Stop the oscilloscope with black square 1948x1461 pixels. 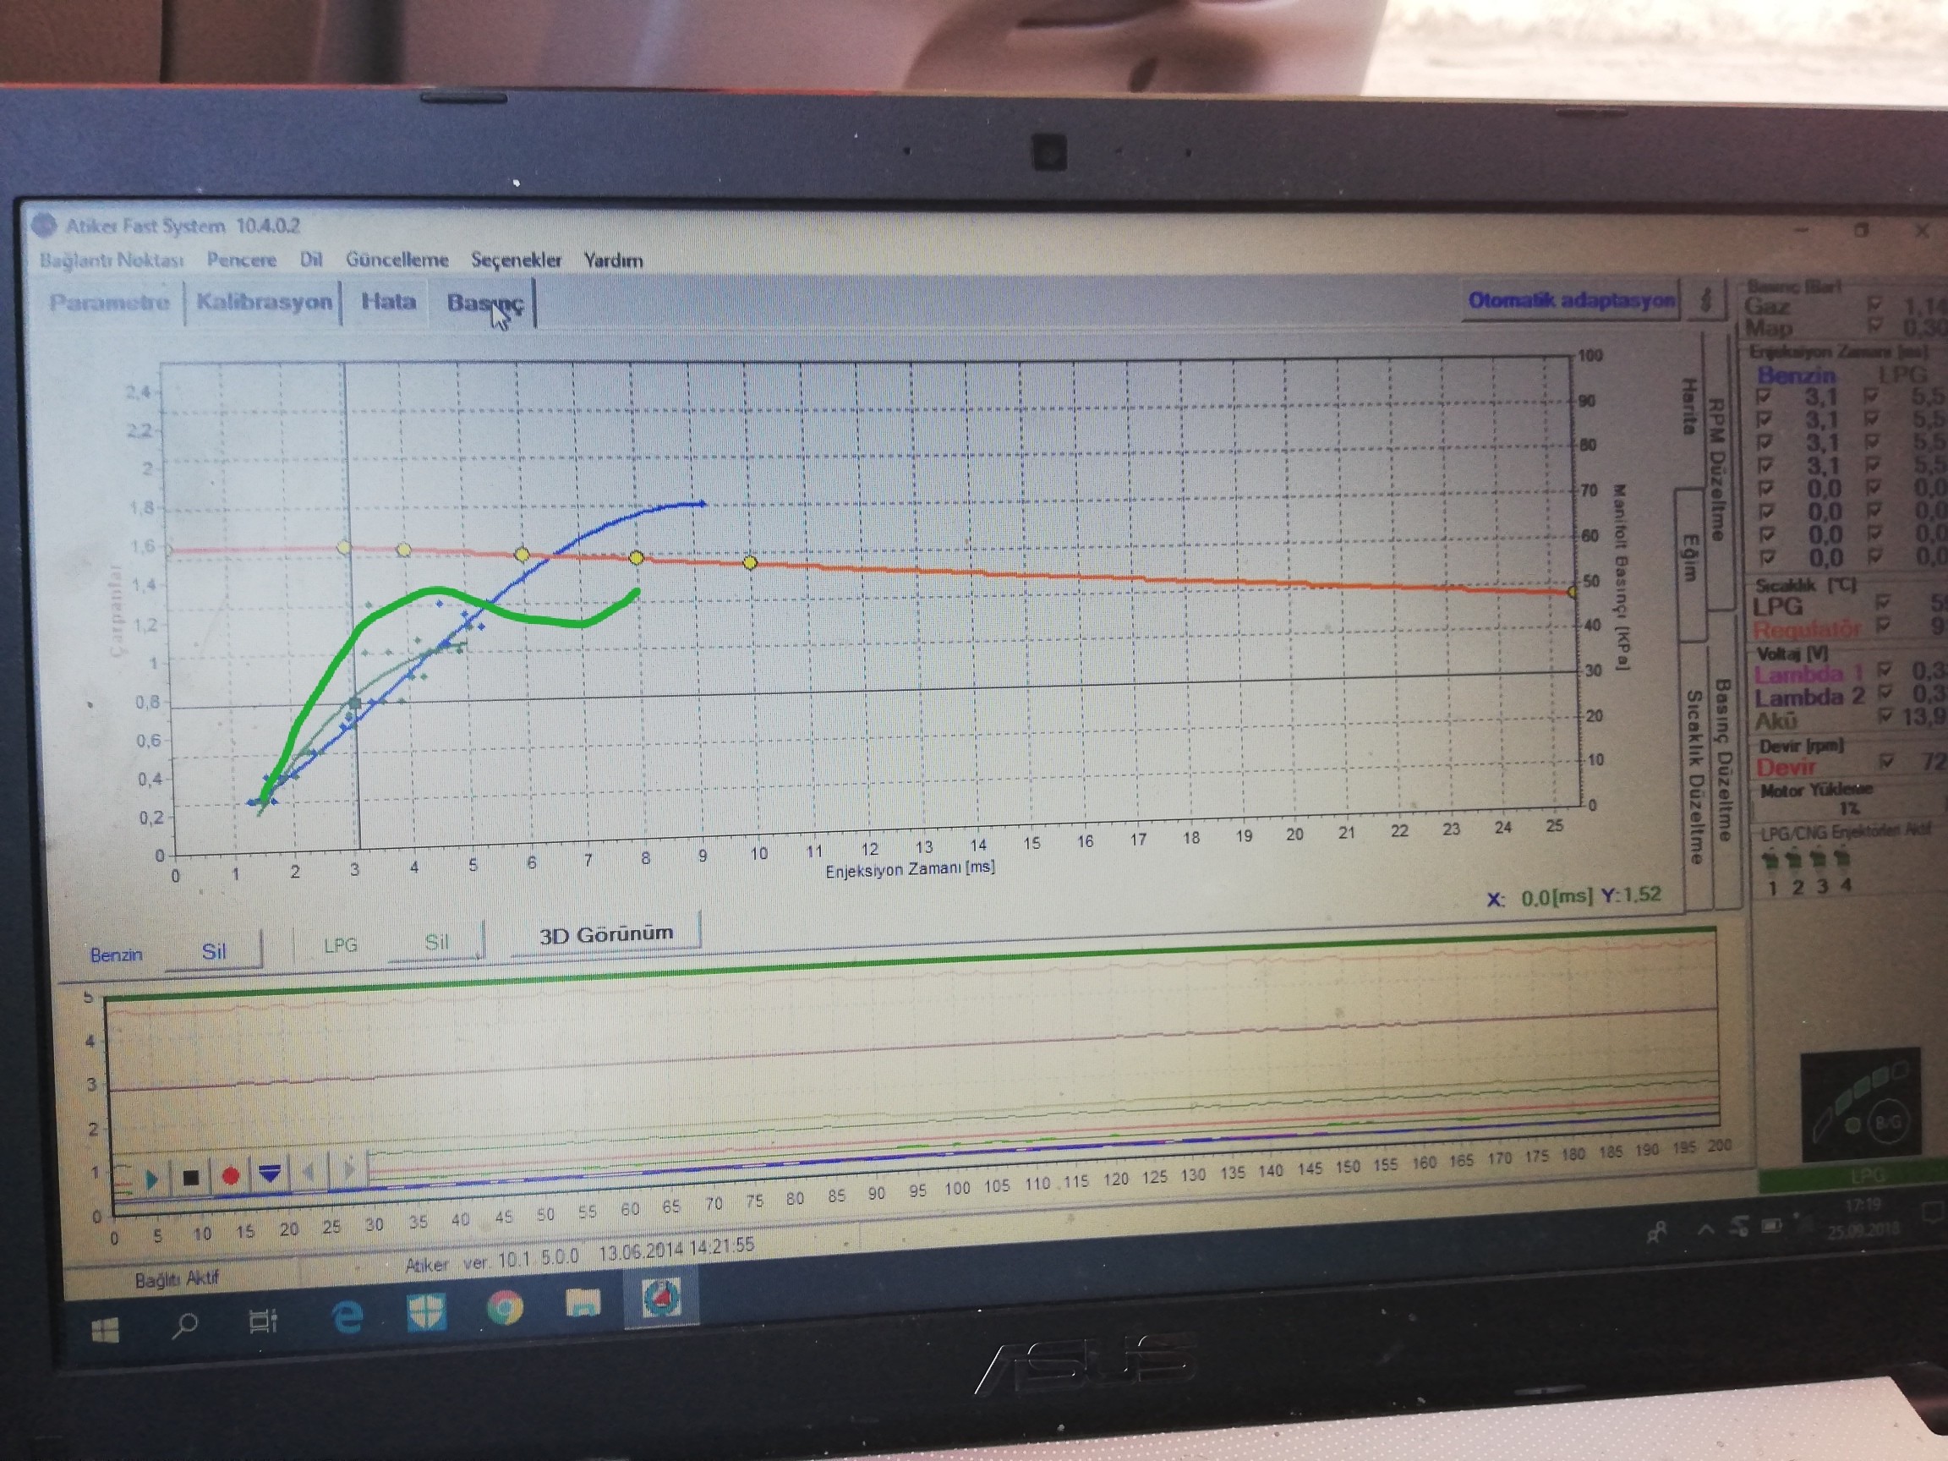coord(190,1178)
